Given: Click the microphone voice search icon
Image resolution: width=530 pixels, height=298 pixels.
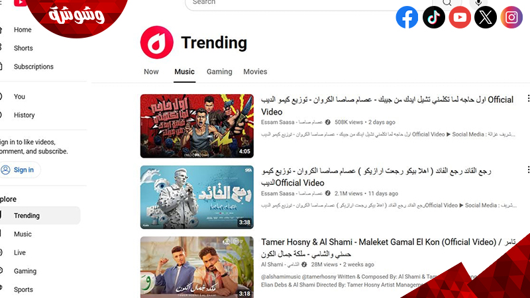Looking at the screenshot, I should click(478, 3).
